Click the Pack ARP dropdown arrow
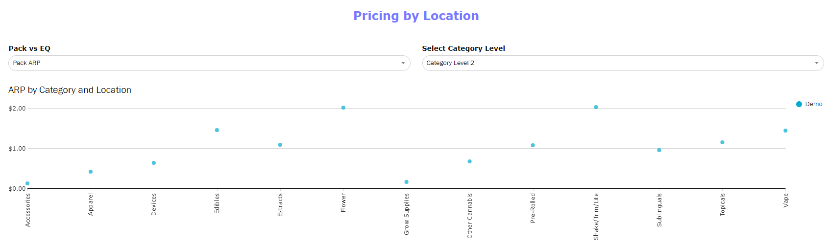Image resolution: width=827 pixels, height=246 pixels. tap(403, 63)
